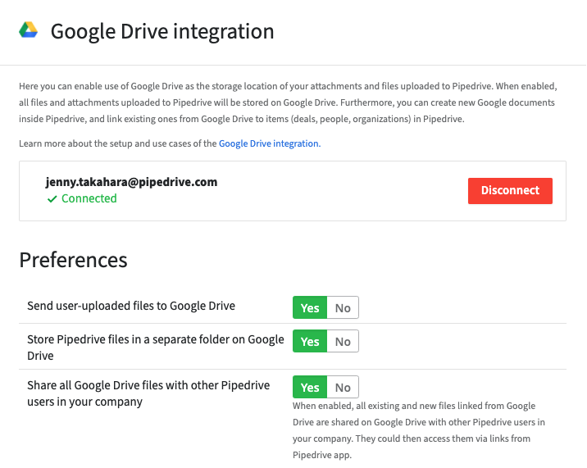Disconnect the Google Drive account

(x=510, y=191)
